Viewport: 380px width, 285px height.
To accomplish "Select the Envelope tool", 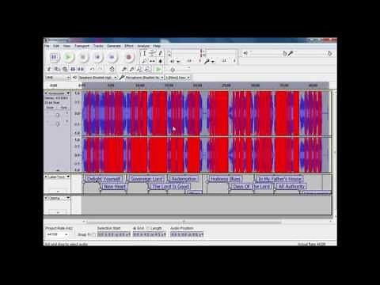I will click(152, 53).
